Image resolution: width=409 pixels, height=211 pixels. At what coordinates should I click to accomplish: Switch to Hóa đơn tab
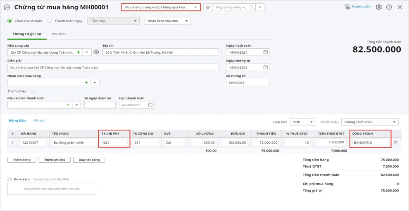pyautogui.click(x=59, y=34)
